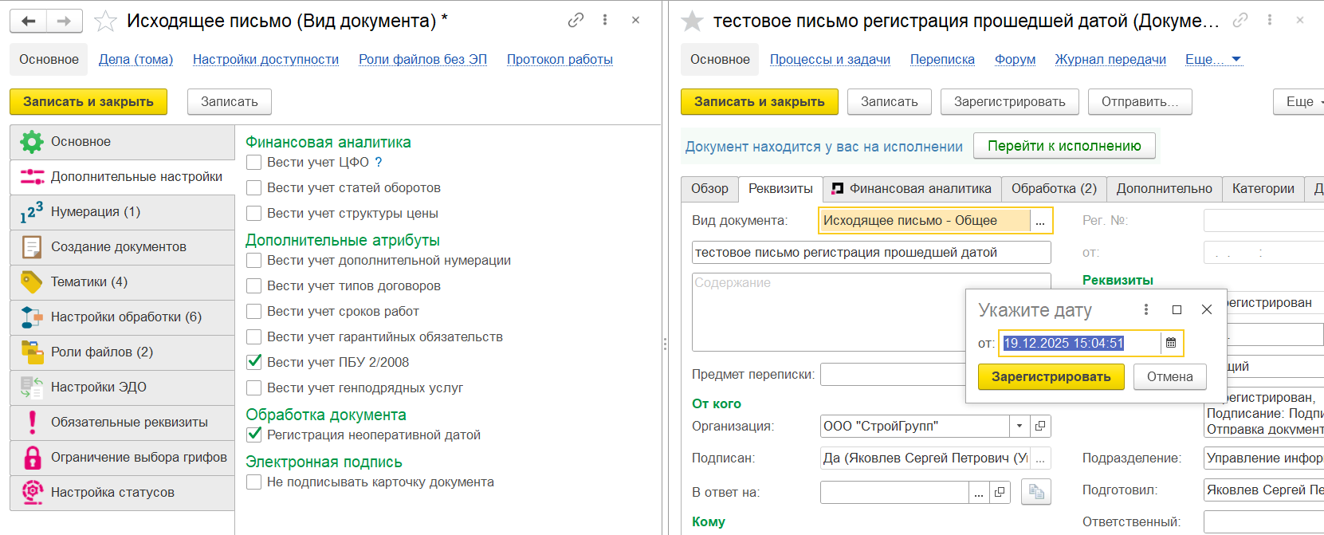
Task: Open Создание документов section
Action: click(123, 247)
